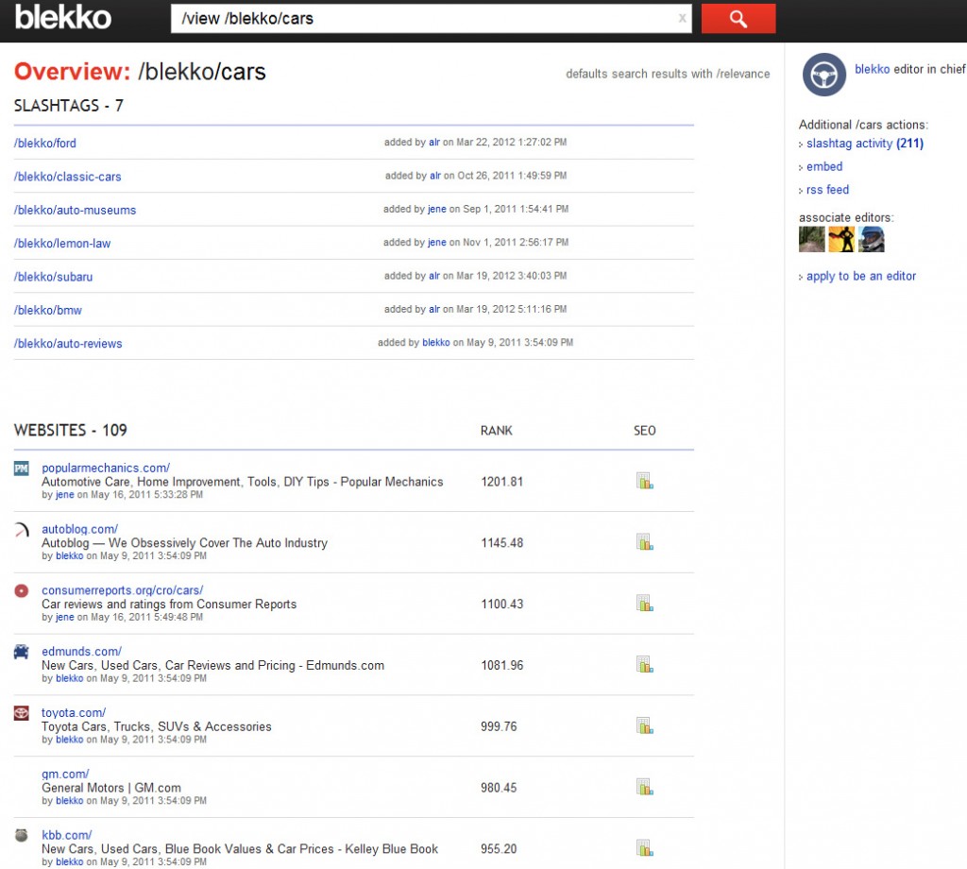Screen dimensions: 967x869
Task: Open the /blekko/classic-cars slashtag
Action: [x=68, y=177]
